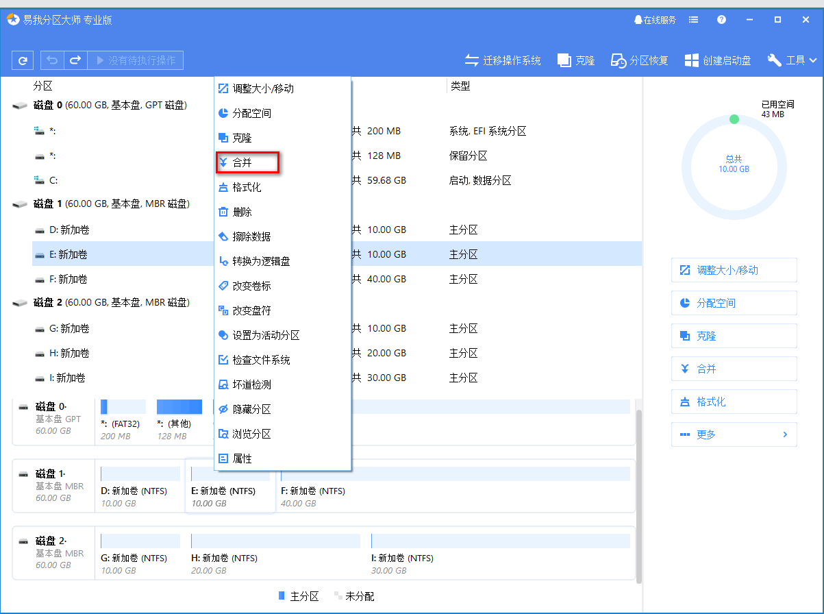824x614 pixels.
Task: Select the C: partition row in list
Action: 53,180
